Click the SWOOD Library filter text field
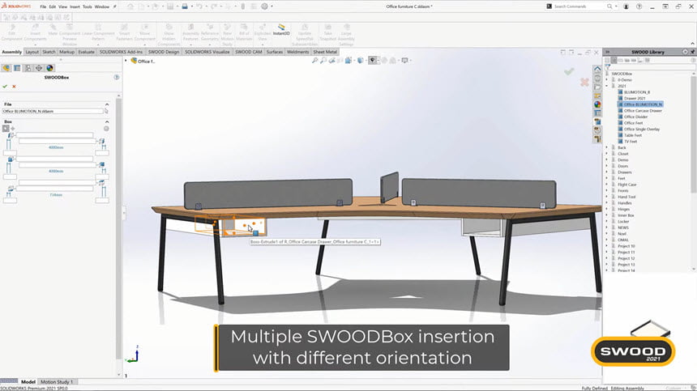The width and height of the screenshot is (697, 391). coord(652,67)
